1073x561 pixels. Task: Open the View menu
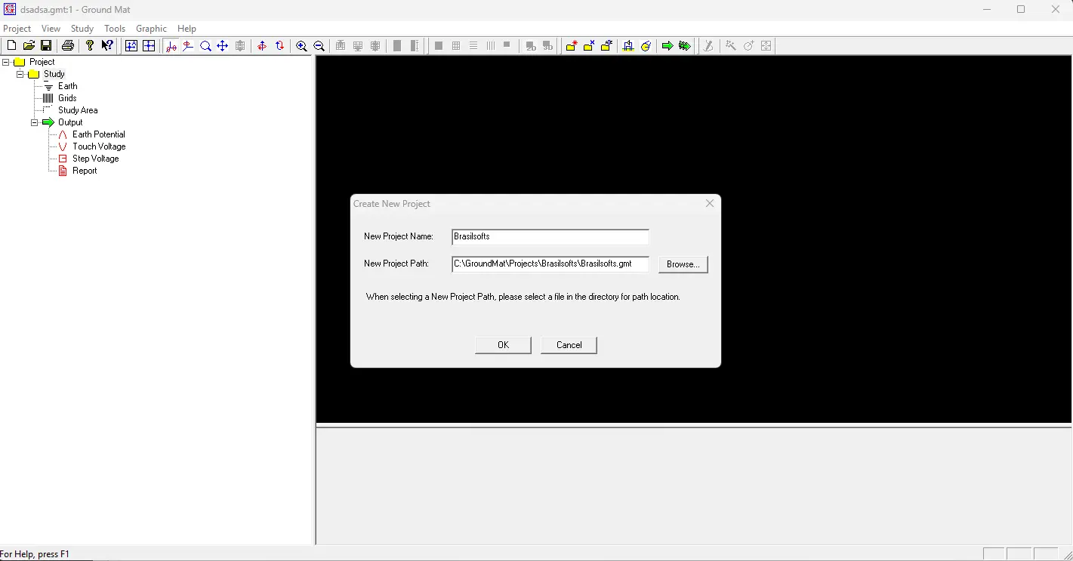point(51,29)
